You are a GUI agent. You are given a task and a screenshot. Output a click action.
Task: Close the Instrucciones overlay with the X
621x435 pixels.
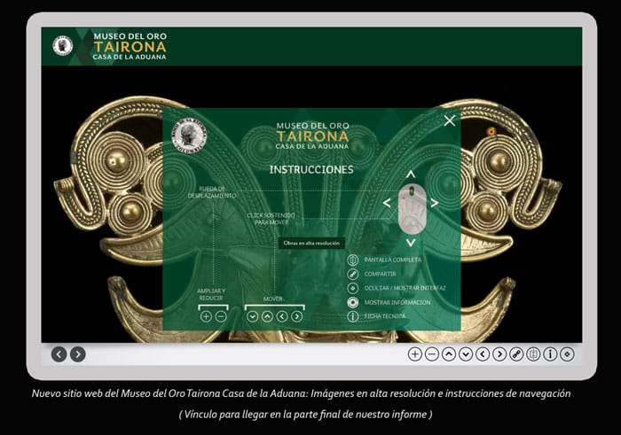point(450,120)
